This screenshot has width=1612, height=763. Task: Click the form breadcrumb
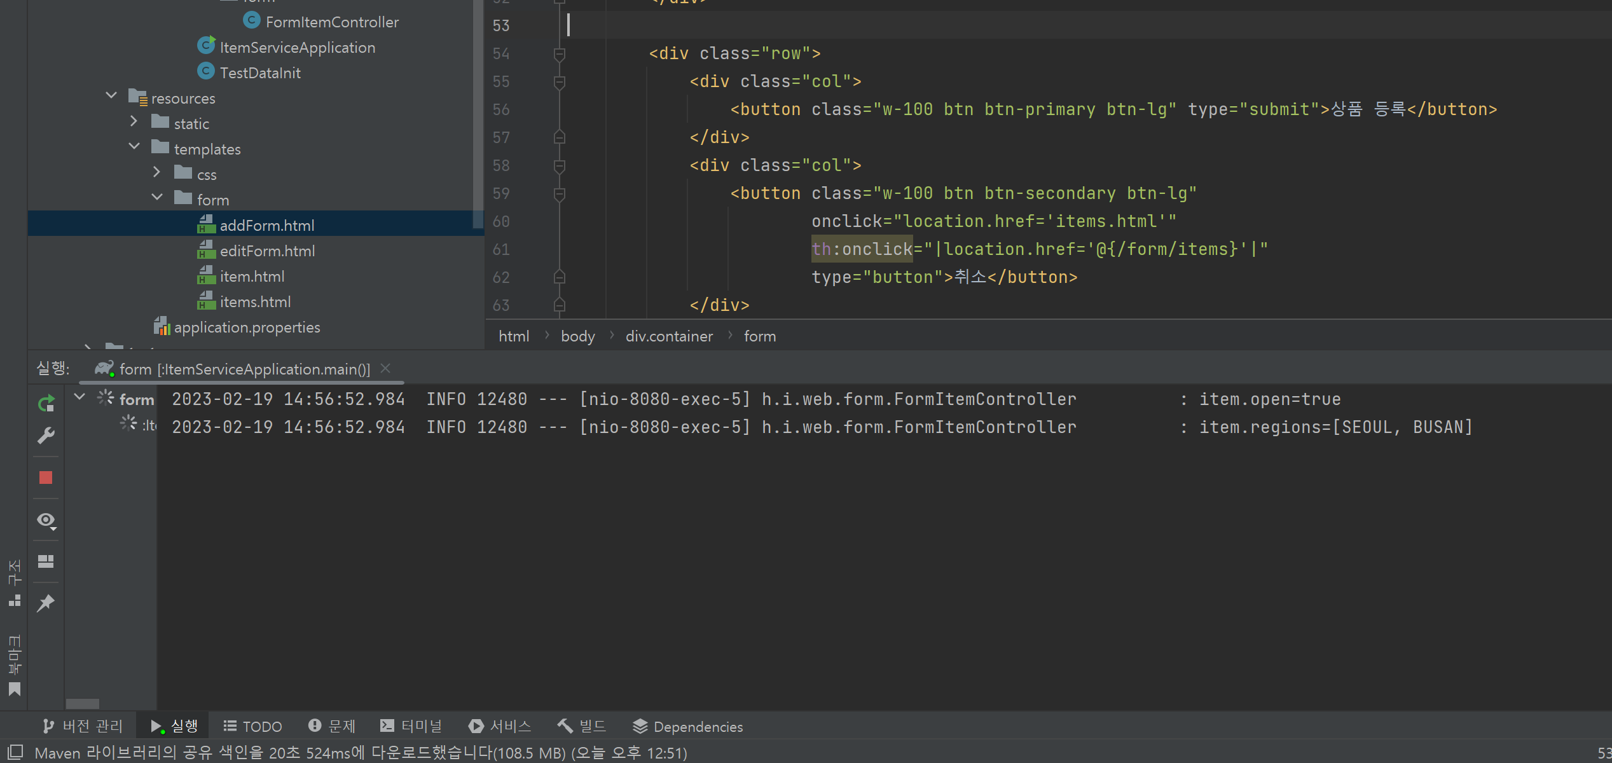[760, 336]
